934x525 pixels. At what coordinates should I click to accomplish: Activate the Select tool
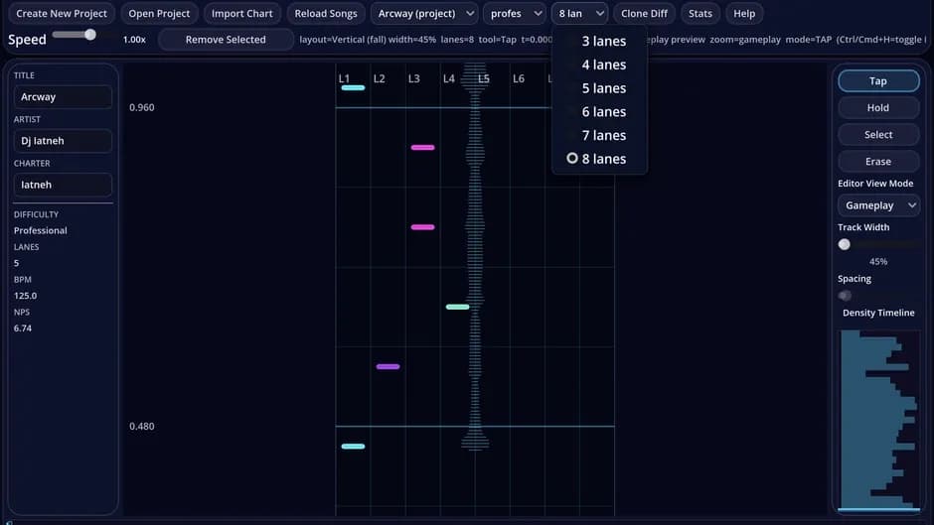point(878,135)
